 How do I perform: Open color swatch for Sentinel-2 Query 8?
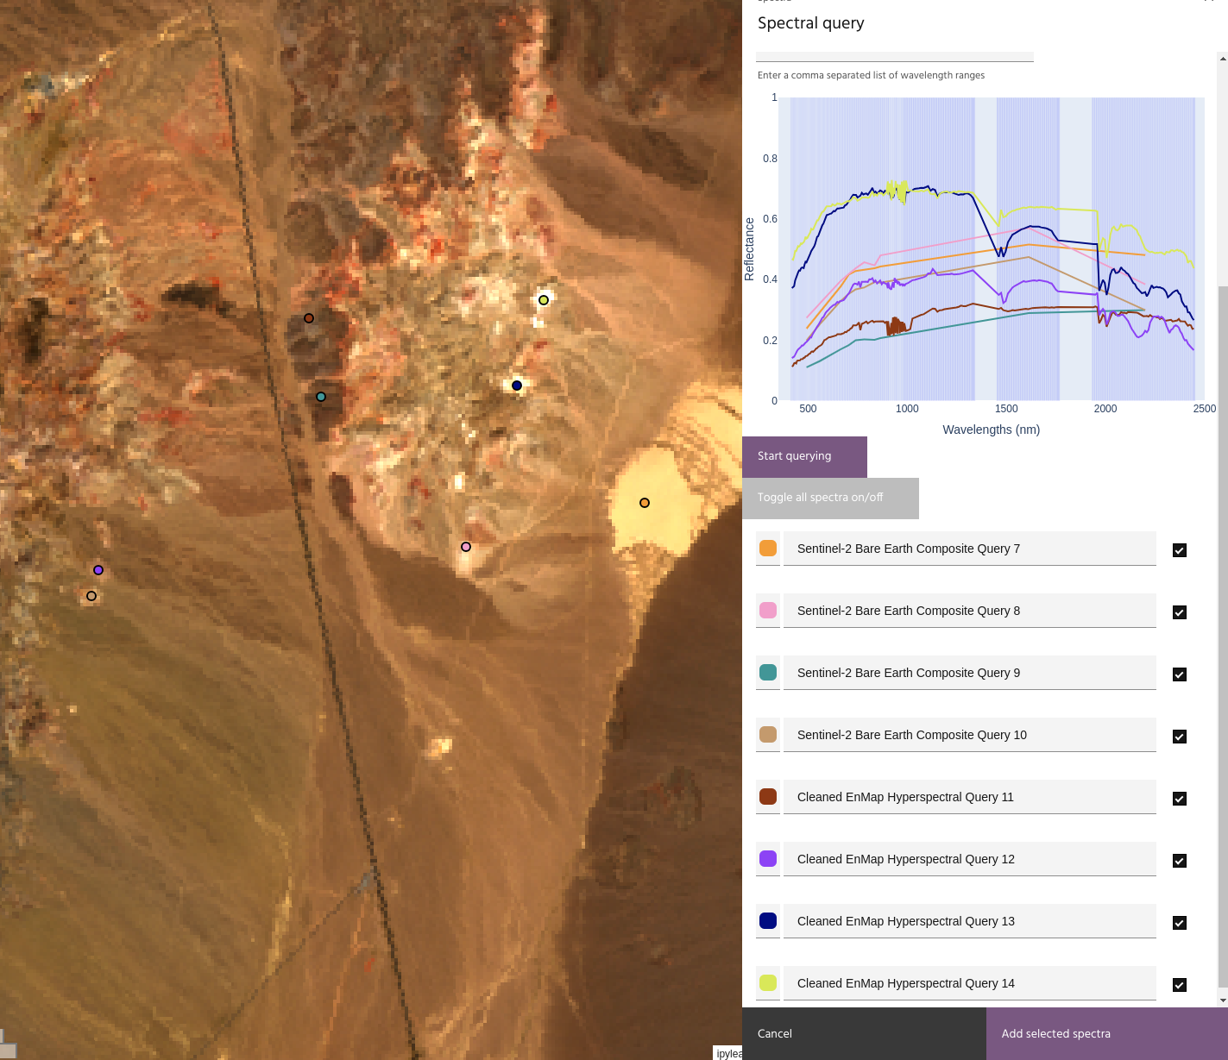(x=768, y=611)
